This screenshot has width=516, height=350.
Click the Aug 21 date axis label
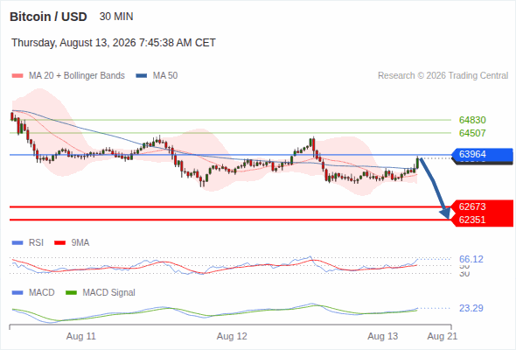point(443,336)
